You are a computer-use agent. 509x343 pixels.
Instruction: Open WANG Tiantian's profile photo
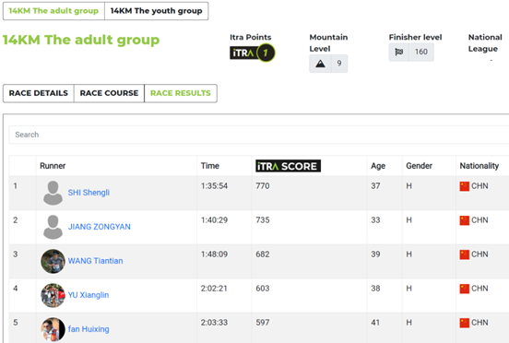click(53, 261)
